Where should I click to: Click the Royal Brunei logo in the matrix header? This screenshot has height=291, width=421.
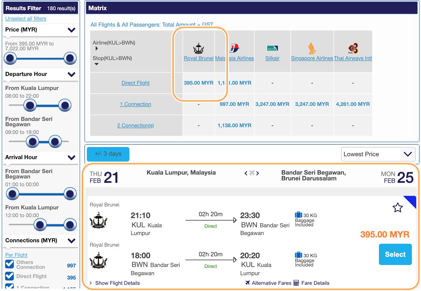tap(199, 48)
